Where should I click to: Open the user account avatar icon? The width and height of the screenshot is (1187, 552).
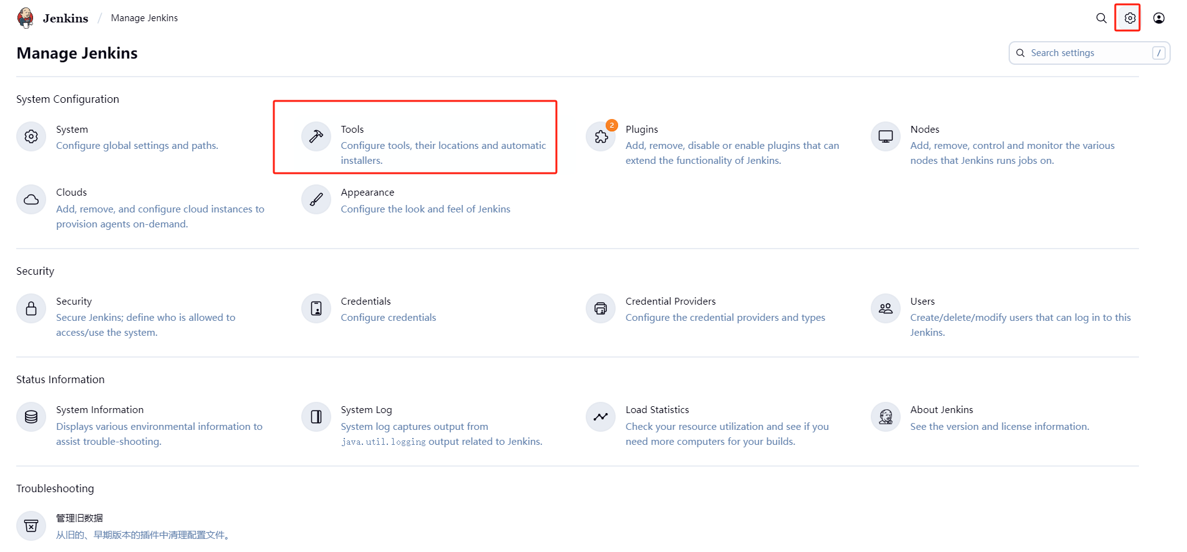click(1159, 18)
